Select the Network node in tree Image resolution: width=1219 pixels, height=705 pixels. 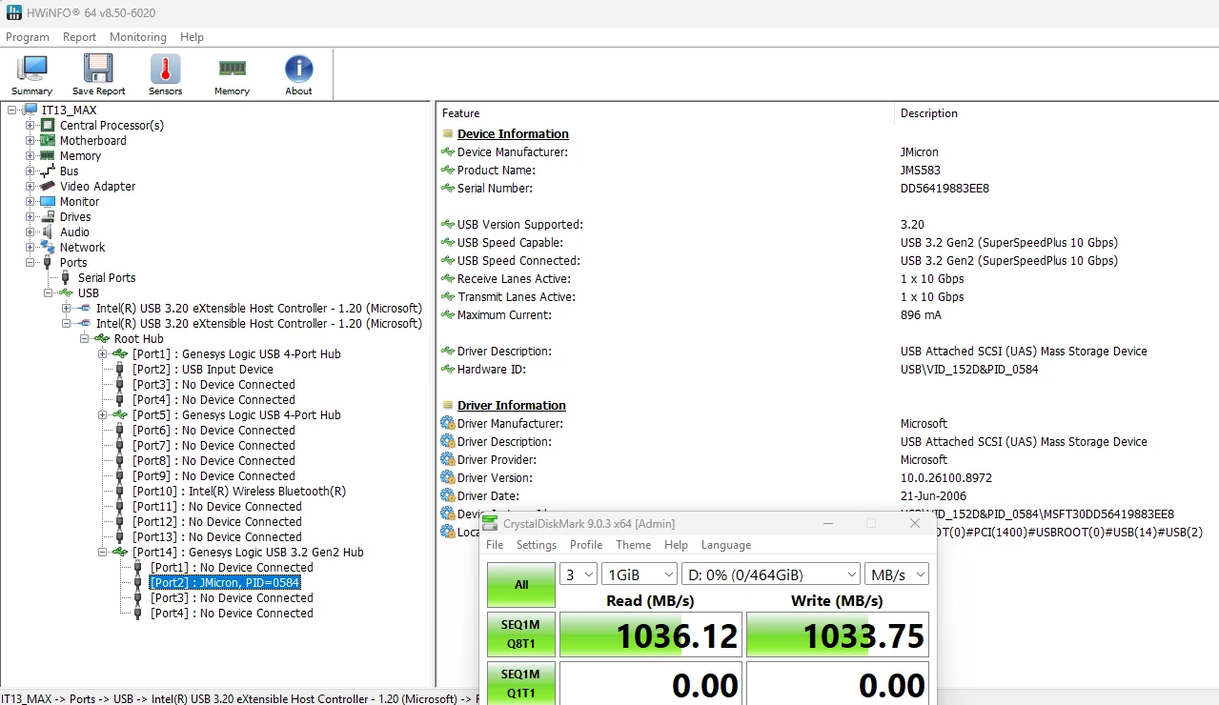click(x=82, y=248)
